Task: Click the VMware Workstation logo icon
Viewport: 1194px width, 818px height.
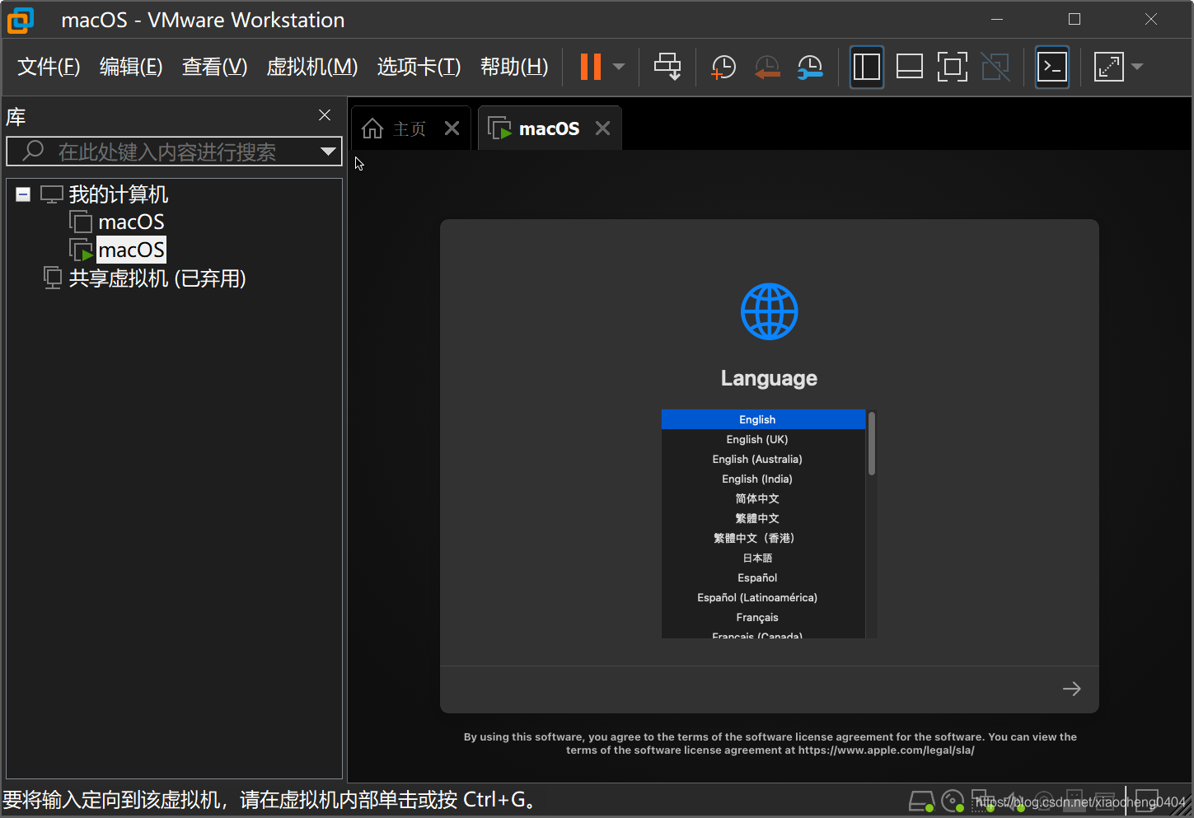Action: click(x=21, y=20)
